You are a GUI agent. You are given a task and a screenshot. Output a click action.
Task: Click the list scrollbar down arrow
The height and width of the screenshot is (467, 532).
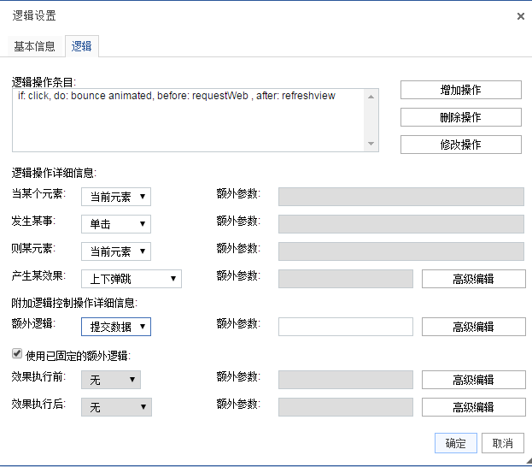(371, 144)
